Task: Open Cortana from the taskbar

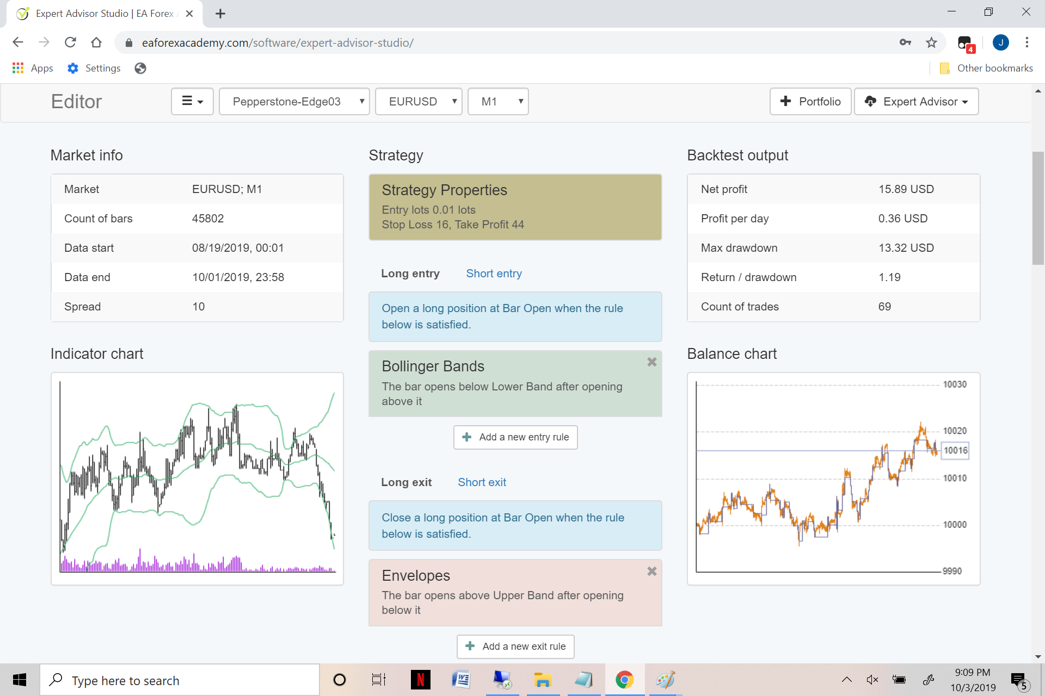Action: coord(339,680)
